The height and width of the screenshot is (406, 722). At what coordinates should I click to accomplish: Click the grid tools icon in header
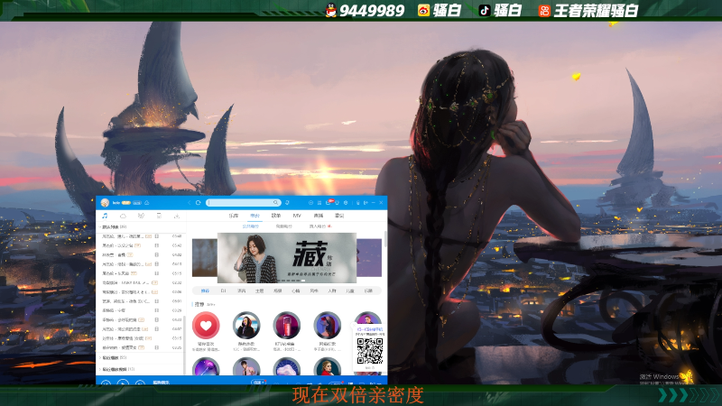319,202
